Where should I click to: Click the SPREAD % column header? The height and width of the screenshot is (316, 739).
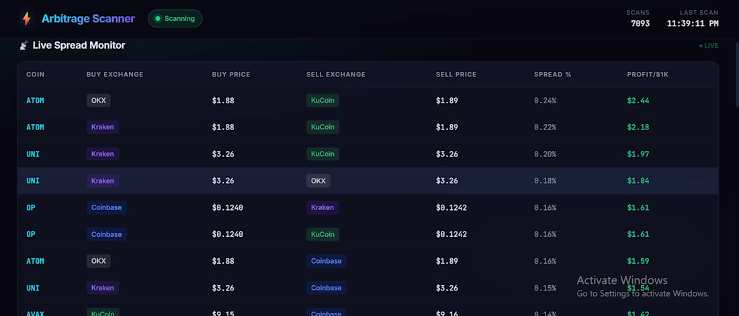click(552, 74)
